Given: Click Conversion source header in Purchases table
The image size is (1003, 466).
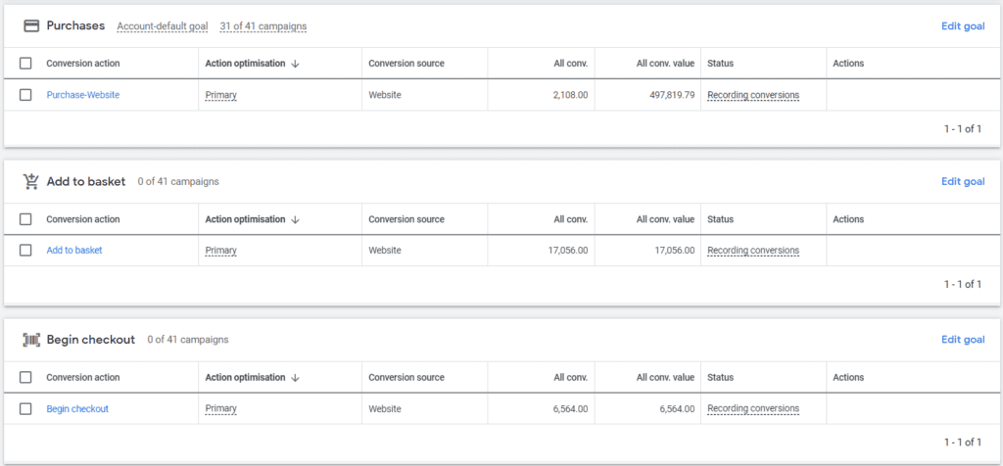Looking at the screenshot, I should pyautogui.click(x=406, y=64).
